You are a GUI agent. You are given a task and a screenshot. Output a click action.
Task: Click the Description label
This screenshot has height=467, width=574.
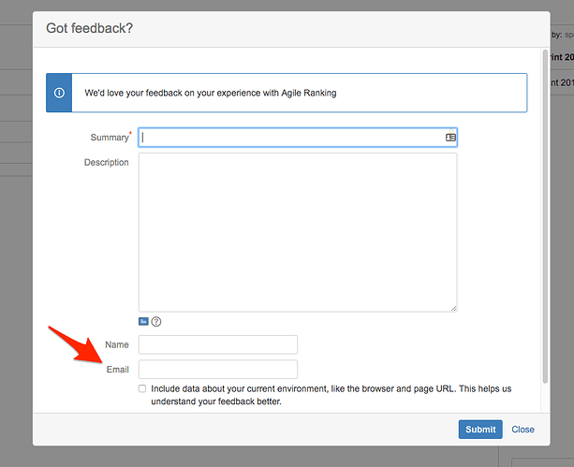106,163
